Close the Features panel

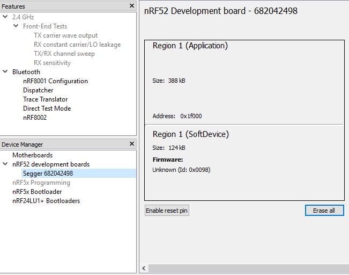[x=132, y=6]
